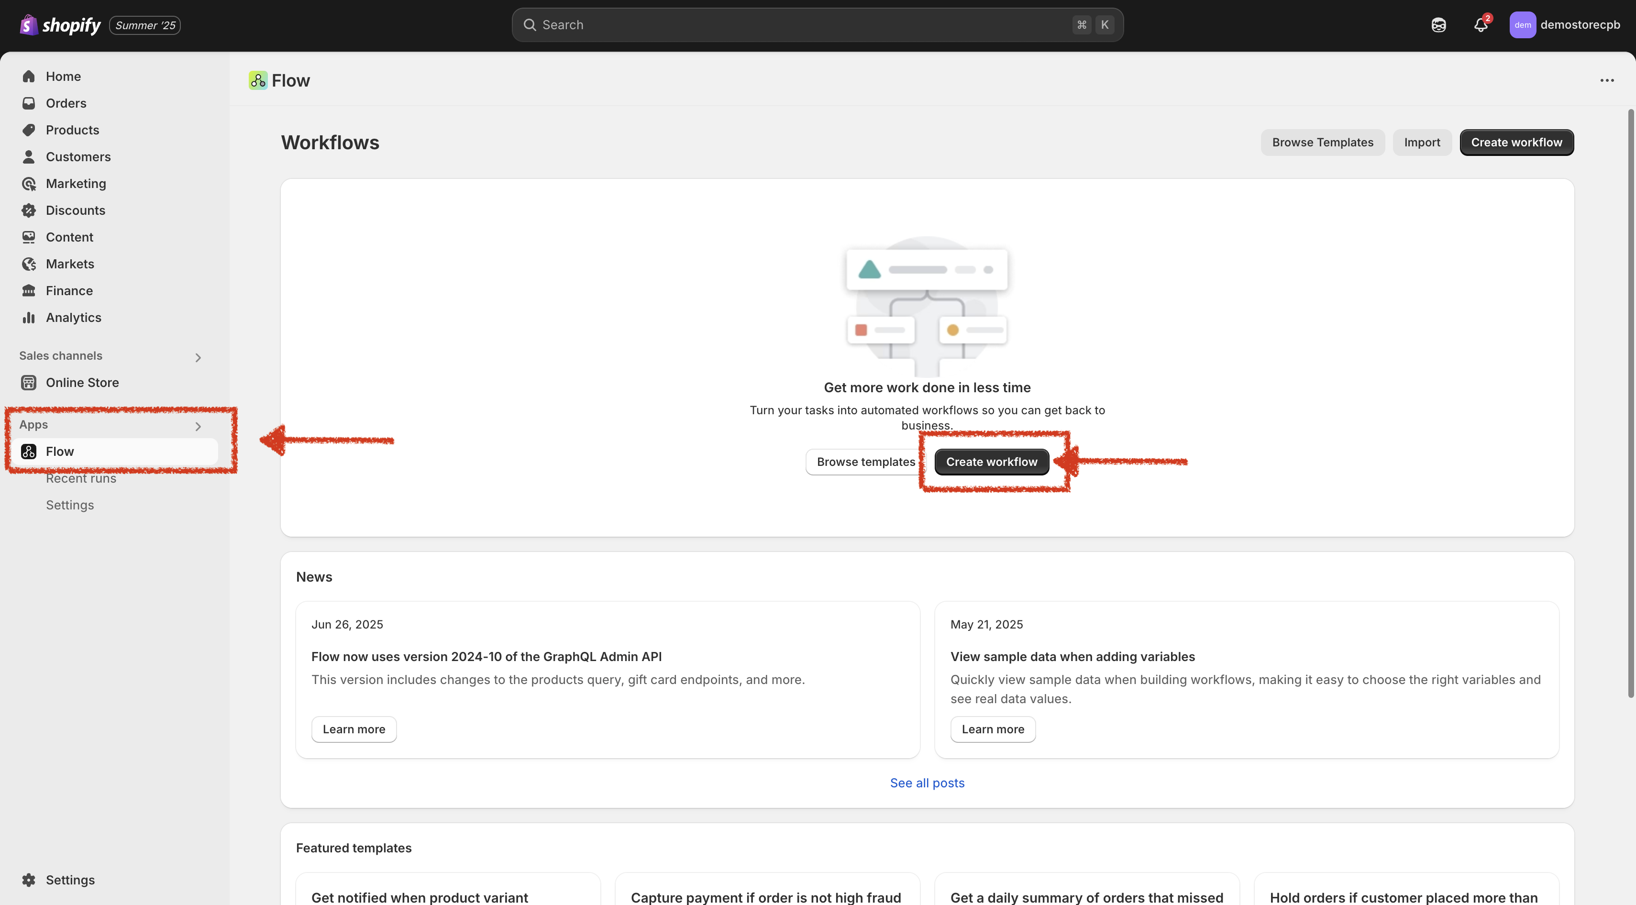Click the Settings gear icon at the sidebar bottom

click(29, 880)
